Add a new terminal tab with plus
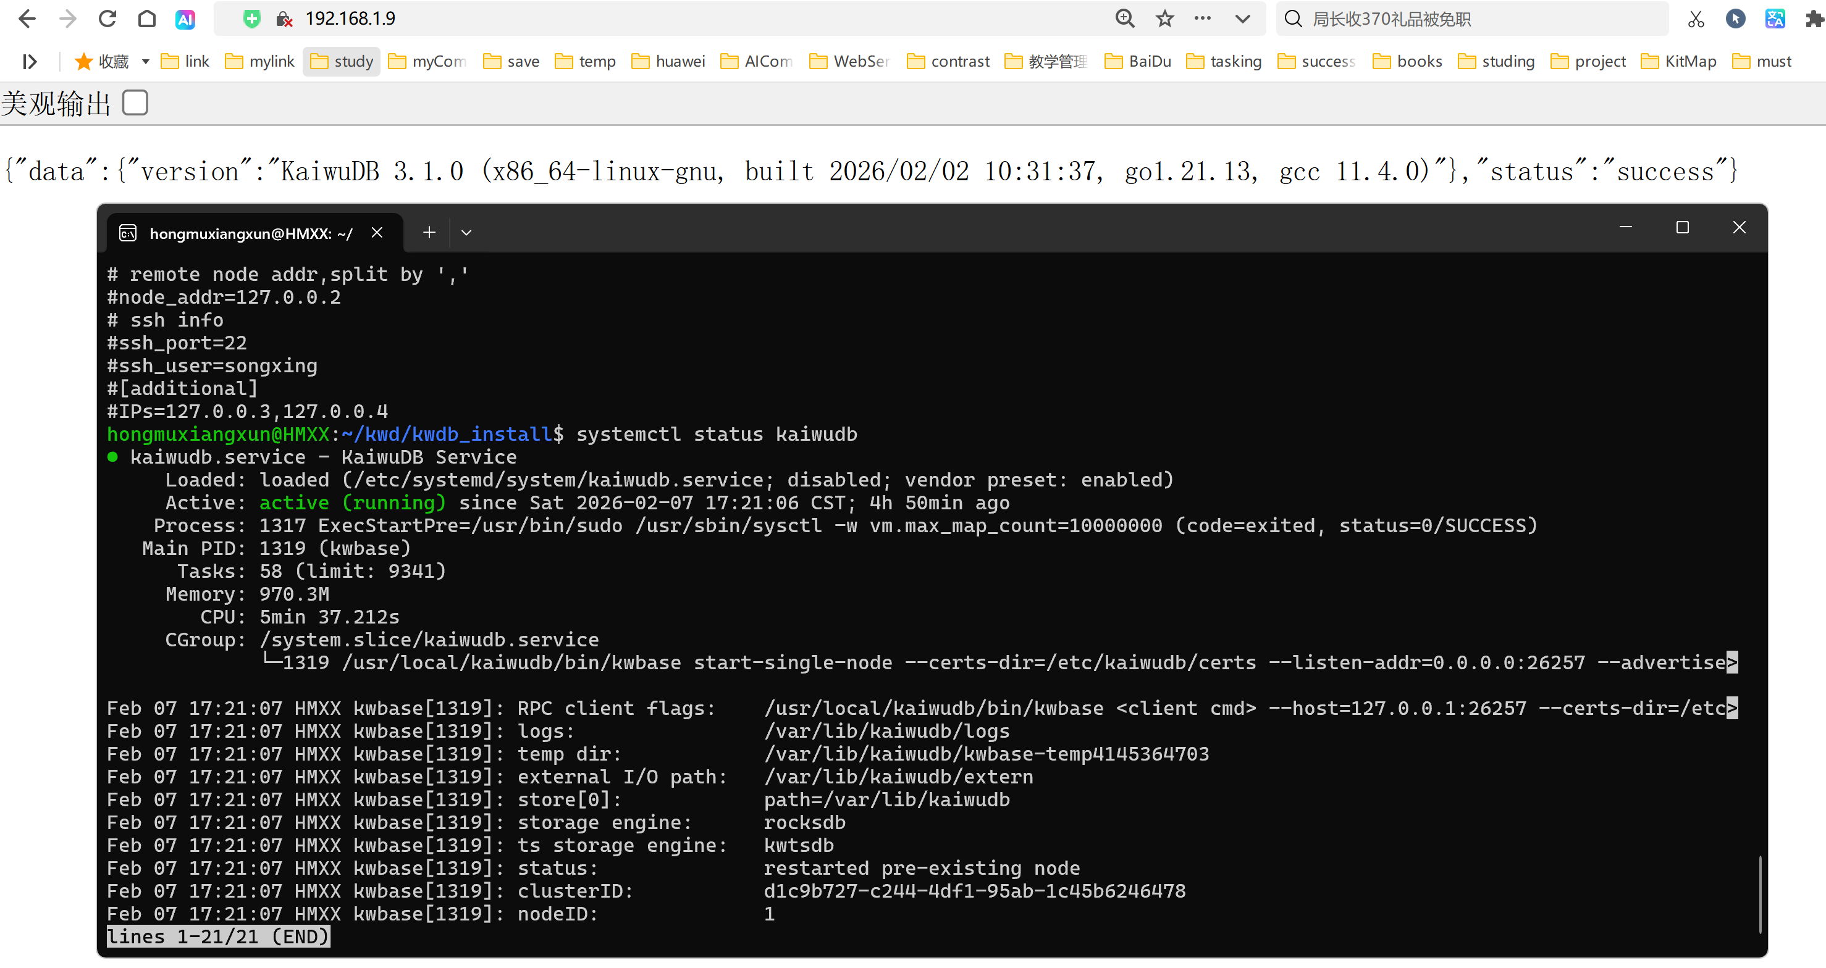Viewport: 1826px width, 968px height. 429,233
